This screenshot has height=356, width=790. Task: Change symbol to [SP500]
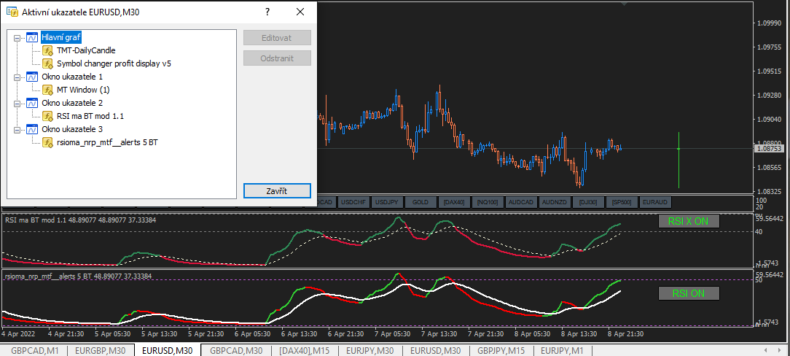[621, 202]
